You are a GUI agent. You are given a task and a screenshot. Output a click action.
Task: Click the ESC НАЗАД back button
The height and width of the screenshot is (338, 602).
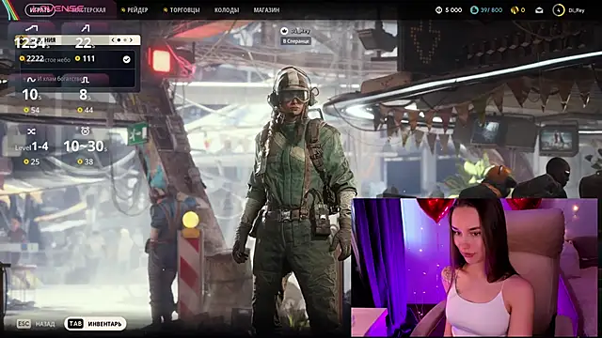[x=36, y=324]
